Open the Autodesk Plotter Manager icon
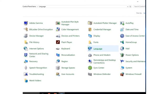 tap(90, 23)
